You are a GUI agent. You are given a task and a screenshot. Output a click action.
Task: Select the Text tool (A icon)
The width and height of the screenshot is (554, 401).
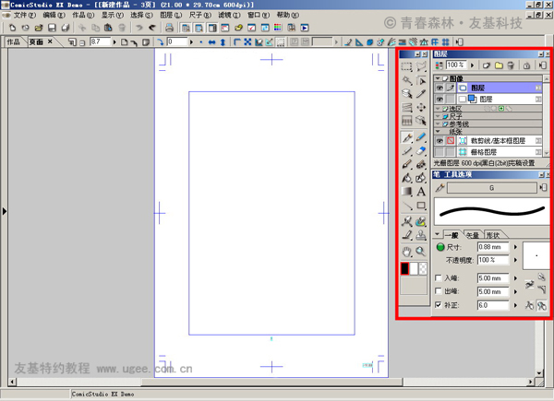(421, 192)
